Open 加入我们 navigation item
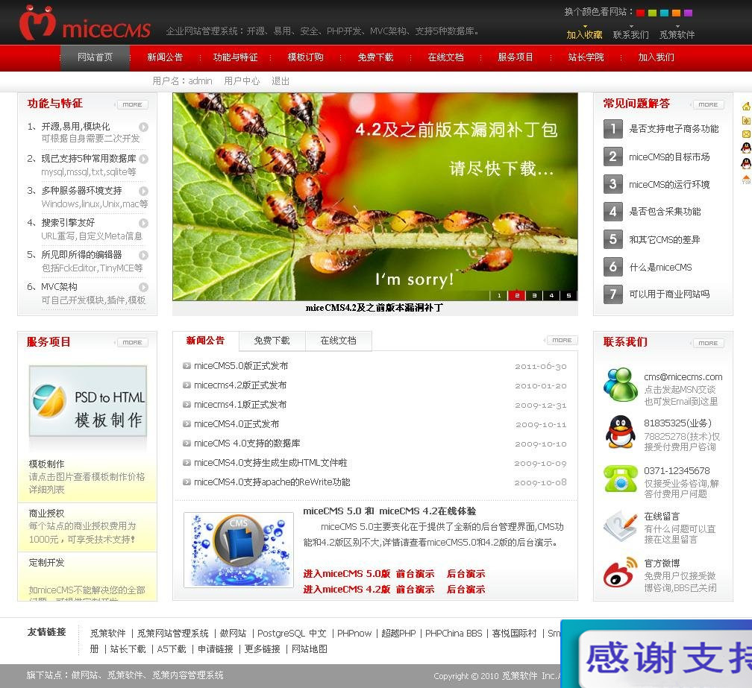This screenshot has height=688, width=752. pos(656,57)
